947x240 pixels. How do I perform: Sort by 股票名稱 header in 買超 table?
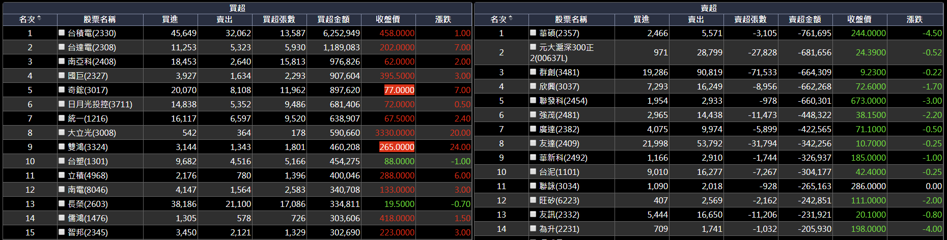(x=99, y=19)
